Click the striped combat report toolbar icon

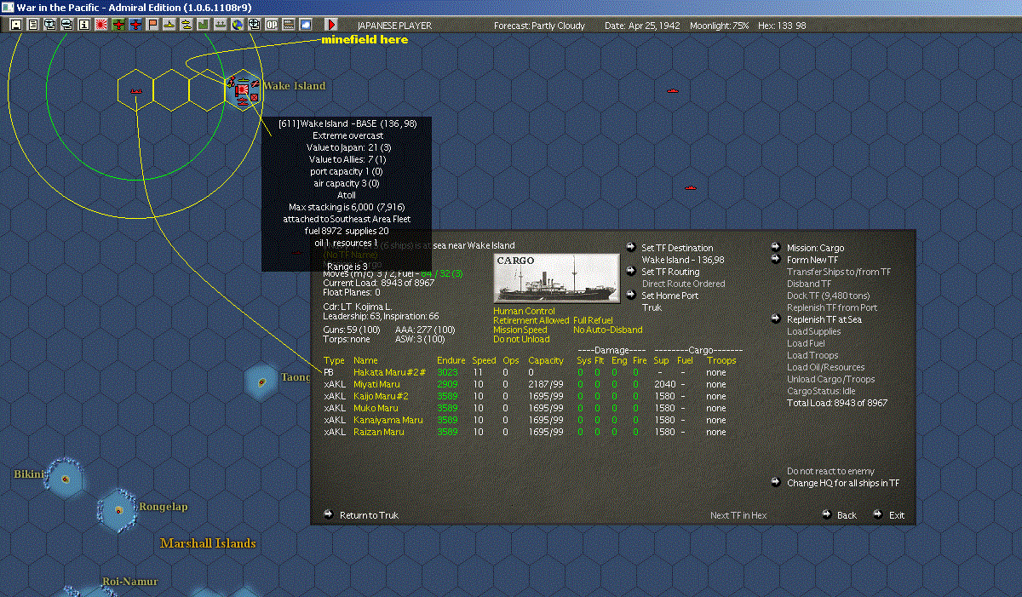point(288,25)
